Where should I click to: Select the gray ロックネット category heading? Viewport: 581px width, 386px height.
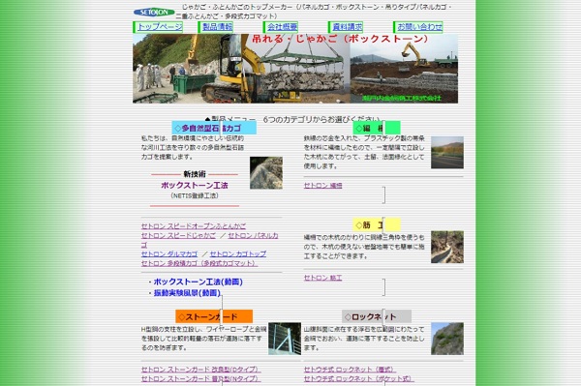377,316
